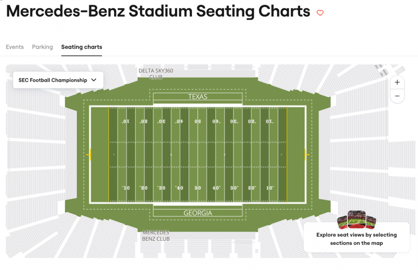
Task: Click the Georgia sideline box
Action: [x=198, y=213]
